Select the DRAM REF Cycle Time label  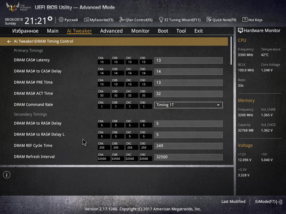[33, 145]
